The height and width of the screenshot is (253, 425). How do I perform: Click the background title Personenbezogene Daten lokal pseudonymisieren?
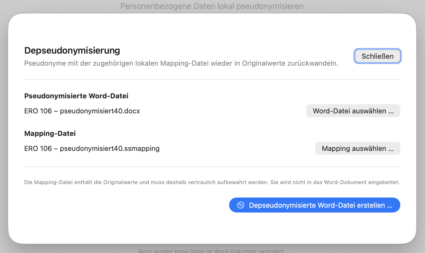tap(212, 6)
